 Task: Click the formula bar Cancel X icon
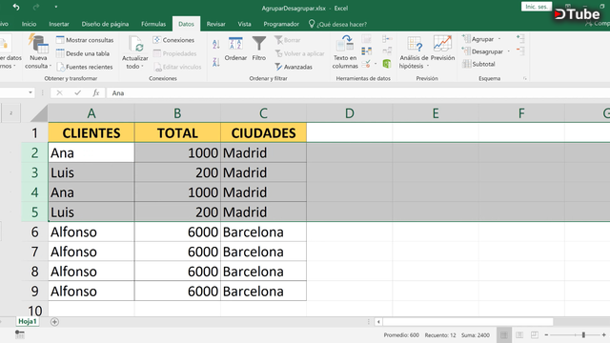pos(59,93)
